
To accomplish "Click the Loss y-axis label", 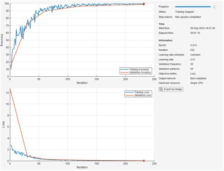I will click(3, 125).
